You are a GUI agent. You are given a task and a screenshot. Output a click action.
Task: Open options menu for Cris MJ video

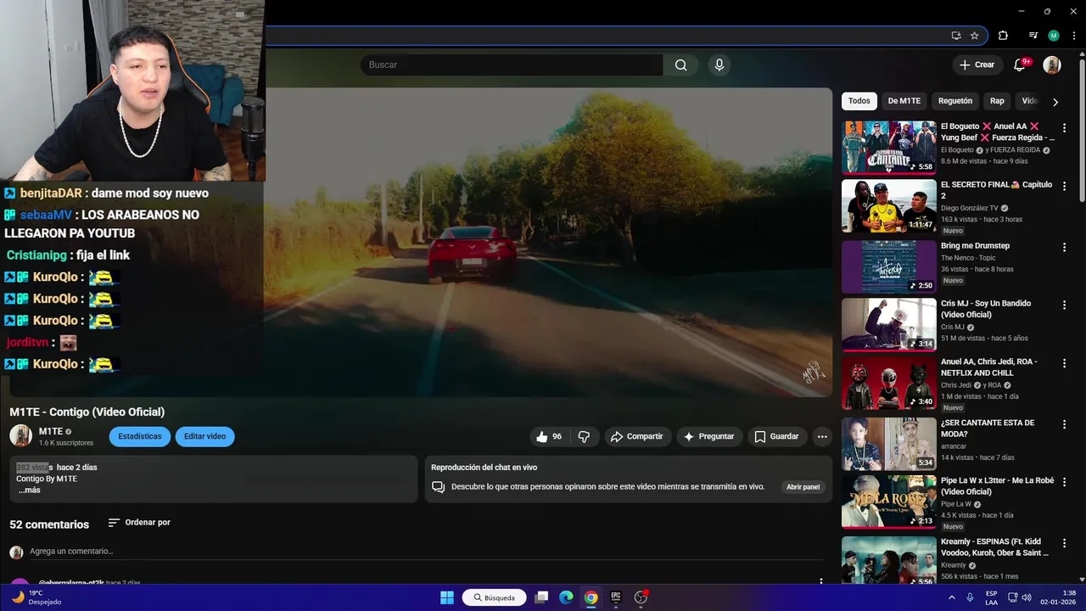pyautogui.click(x=1064, y=305)
